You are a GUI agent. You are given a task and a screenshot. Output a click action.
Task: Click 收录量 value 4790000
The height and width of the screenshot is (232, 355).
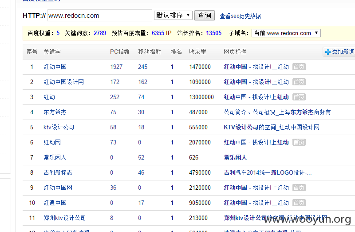(x=200, y=172)
